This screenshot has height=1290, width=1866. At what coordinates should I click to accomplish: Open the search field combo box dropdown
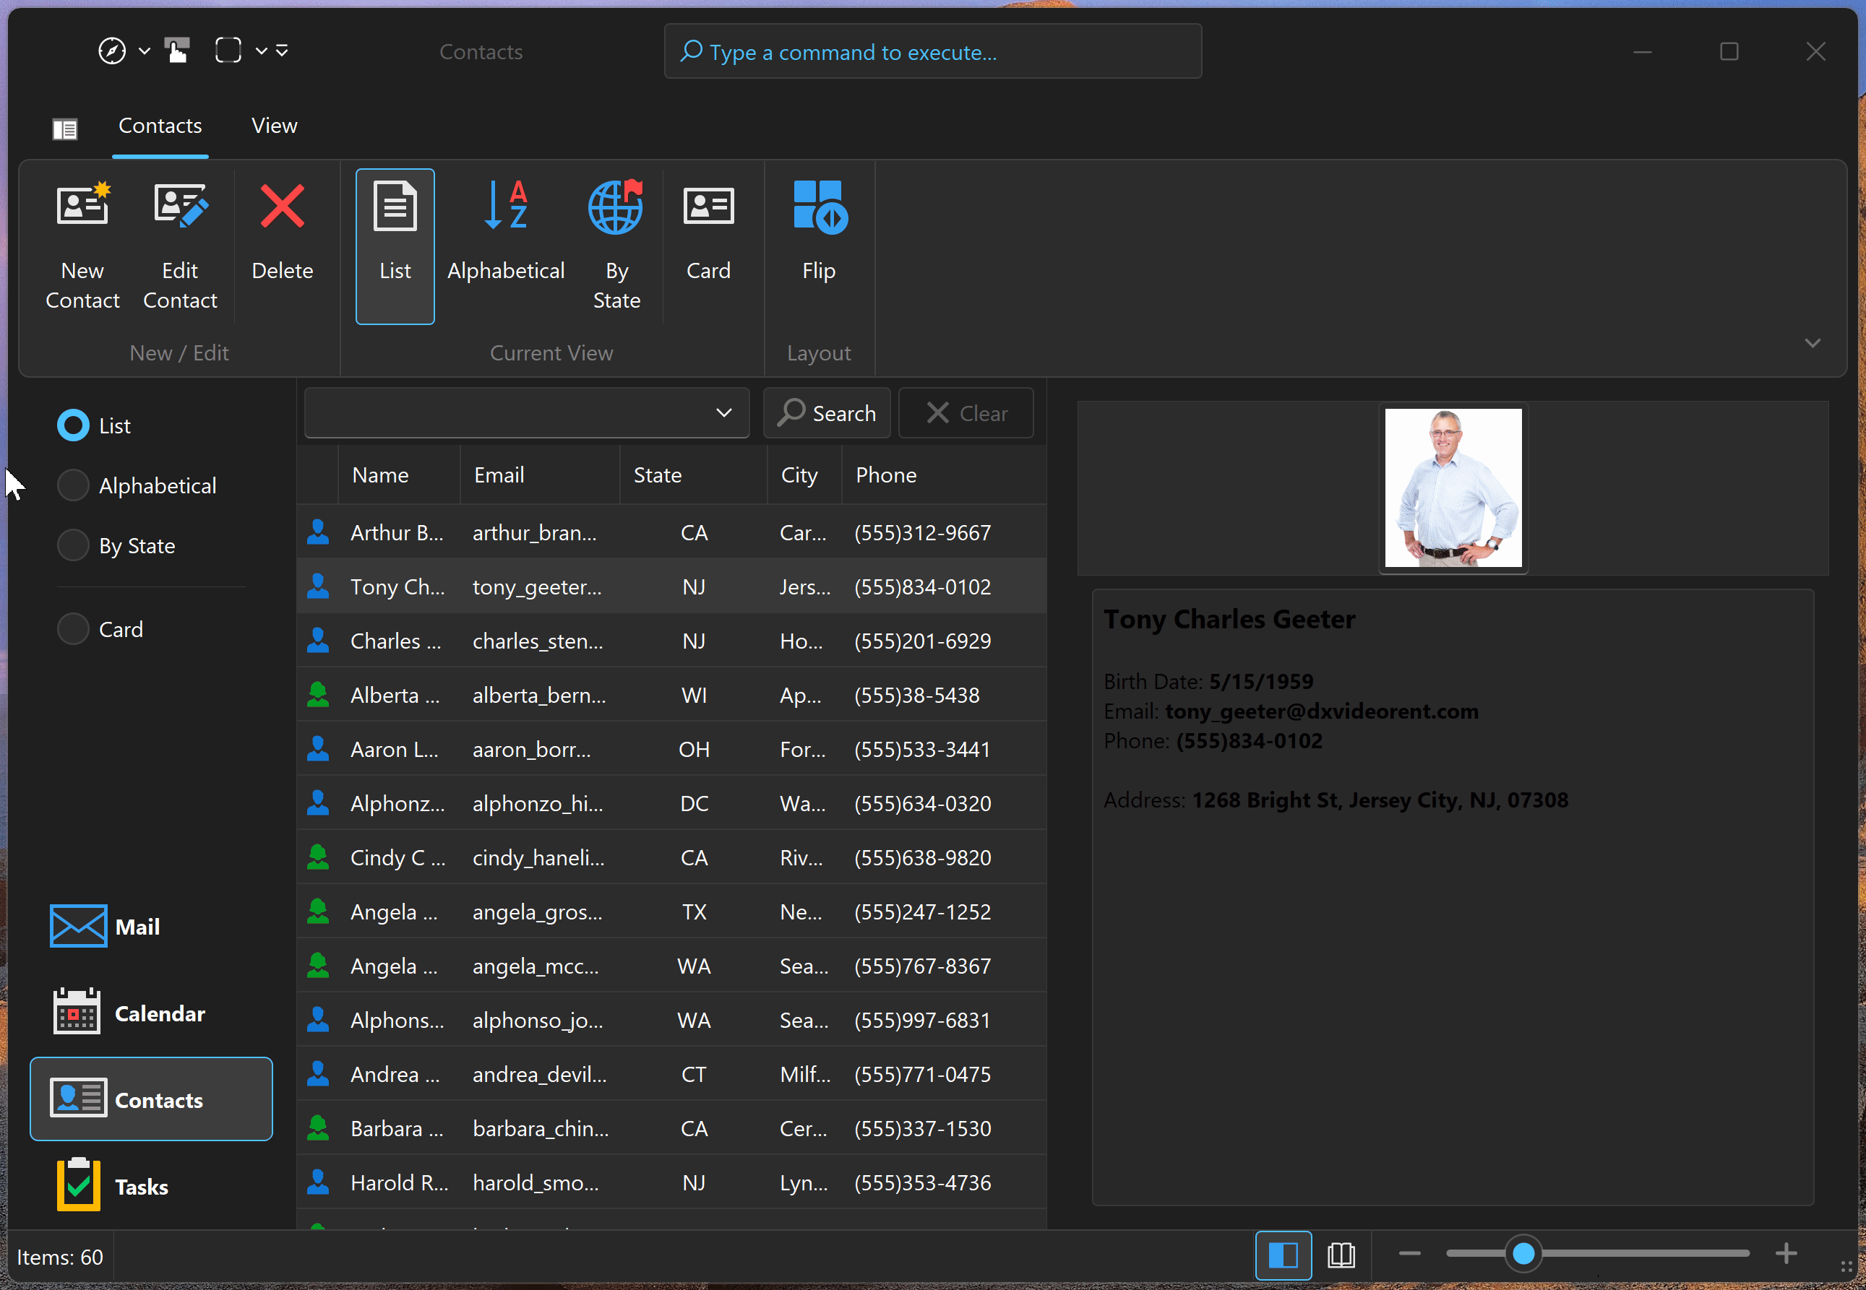point(722,412)
